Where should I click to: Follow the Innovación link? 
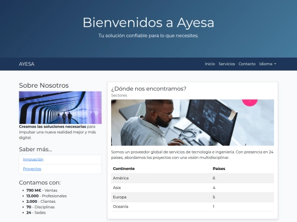pyautogui.click(x=33, y=160)
